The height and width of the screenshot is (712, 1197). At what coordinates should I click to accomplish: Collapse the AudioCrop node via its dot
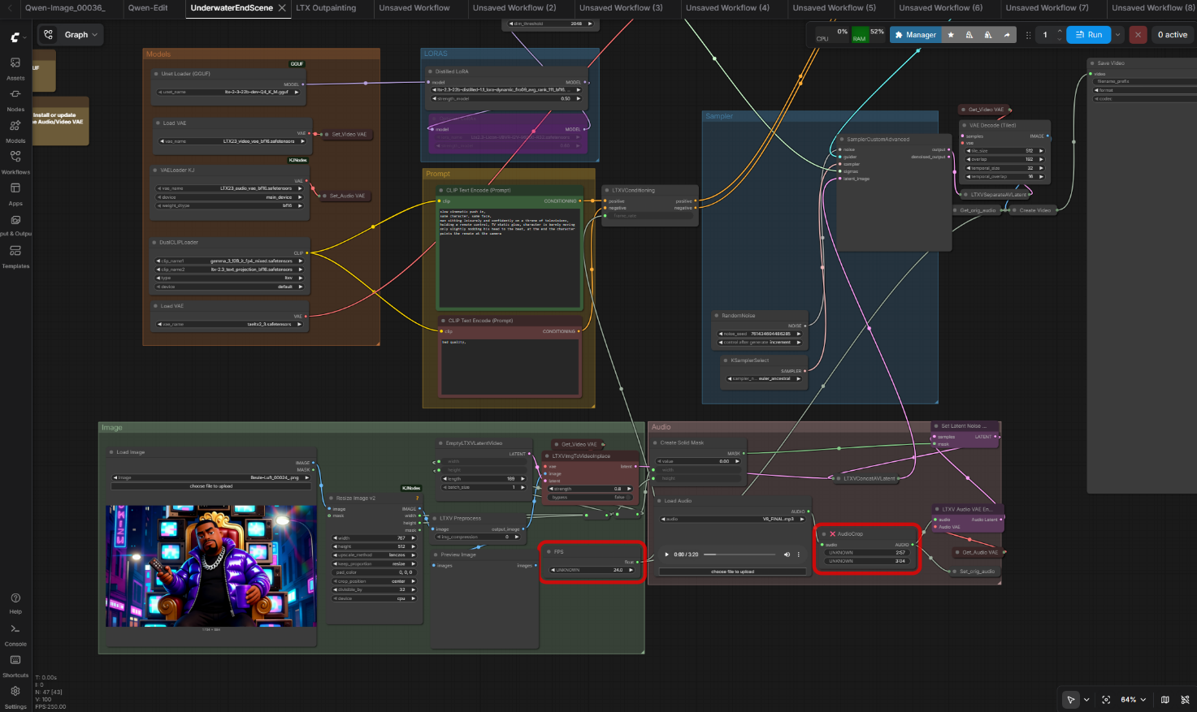823,534
